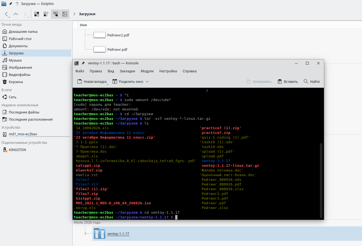362x246 pixels.
Task: Click Новая вкладка in Konsole toolbar
Action: coord(92,81)
